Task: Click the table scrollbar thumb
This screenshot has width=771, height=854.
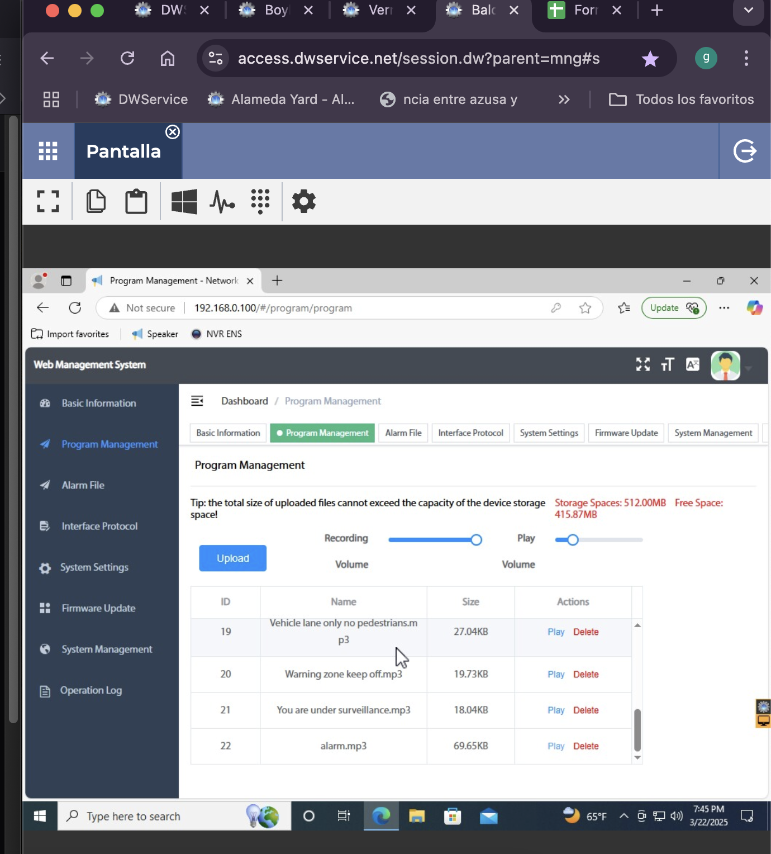Action: coord(637,730)
